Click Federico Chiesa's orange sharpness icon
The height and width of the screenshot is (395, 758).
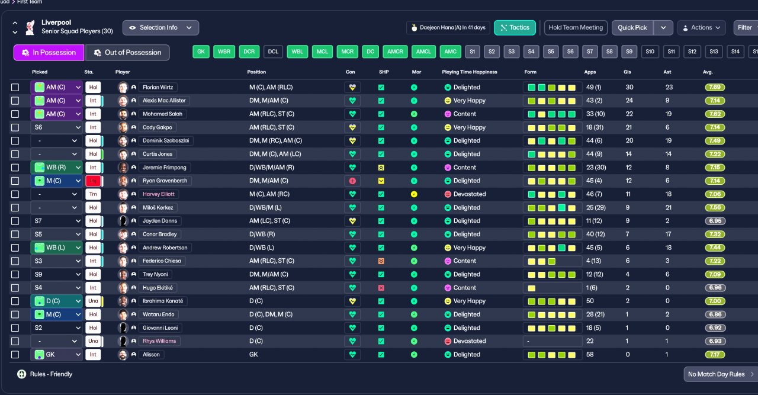click(x=381, y=261)
